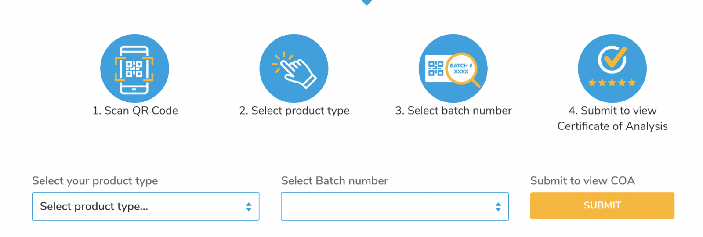
Task: Click the product type dropdown arrows
Action: [x=249, y=207]
